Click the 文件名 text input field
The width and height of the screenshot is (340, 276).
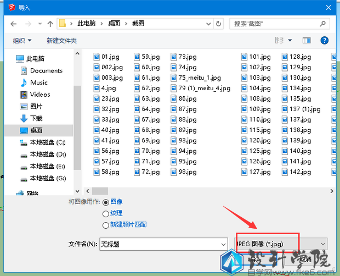[x=158, y=244]
